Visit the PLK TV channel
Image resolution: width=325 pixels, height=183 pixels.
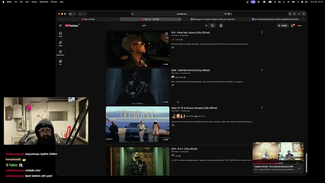[x=178, y=40]
